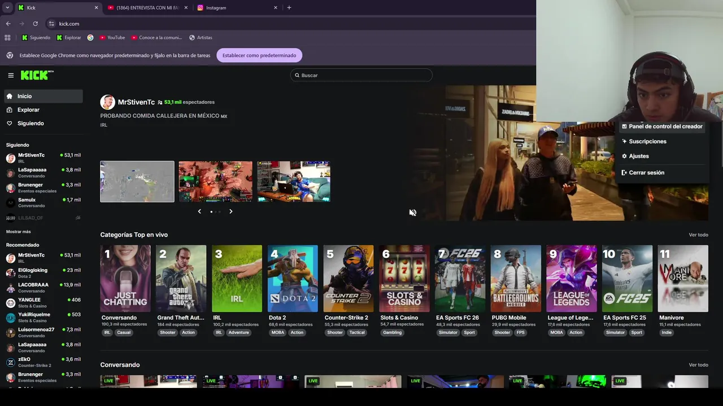Open Samulx channel in Siguiendo list

[43, 202]
